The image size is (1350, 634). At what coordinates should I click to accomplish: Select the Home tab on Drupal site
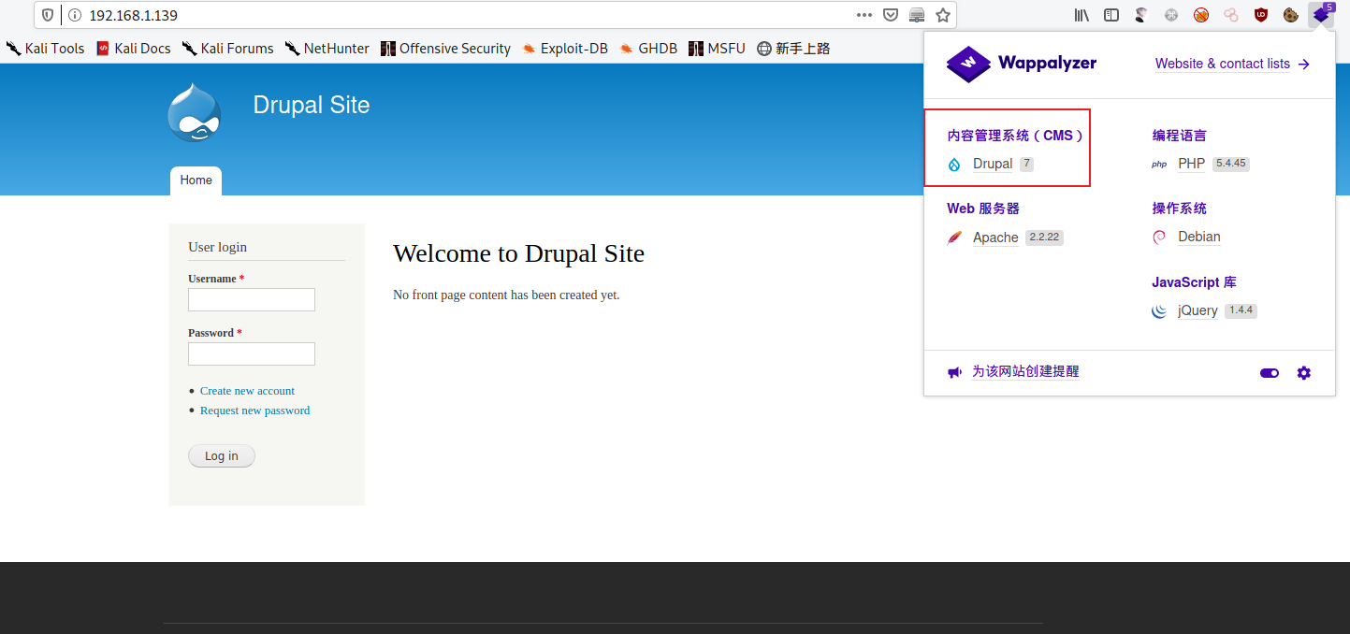pyautogui.click(x=196, y=180)
